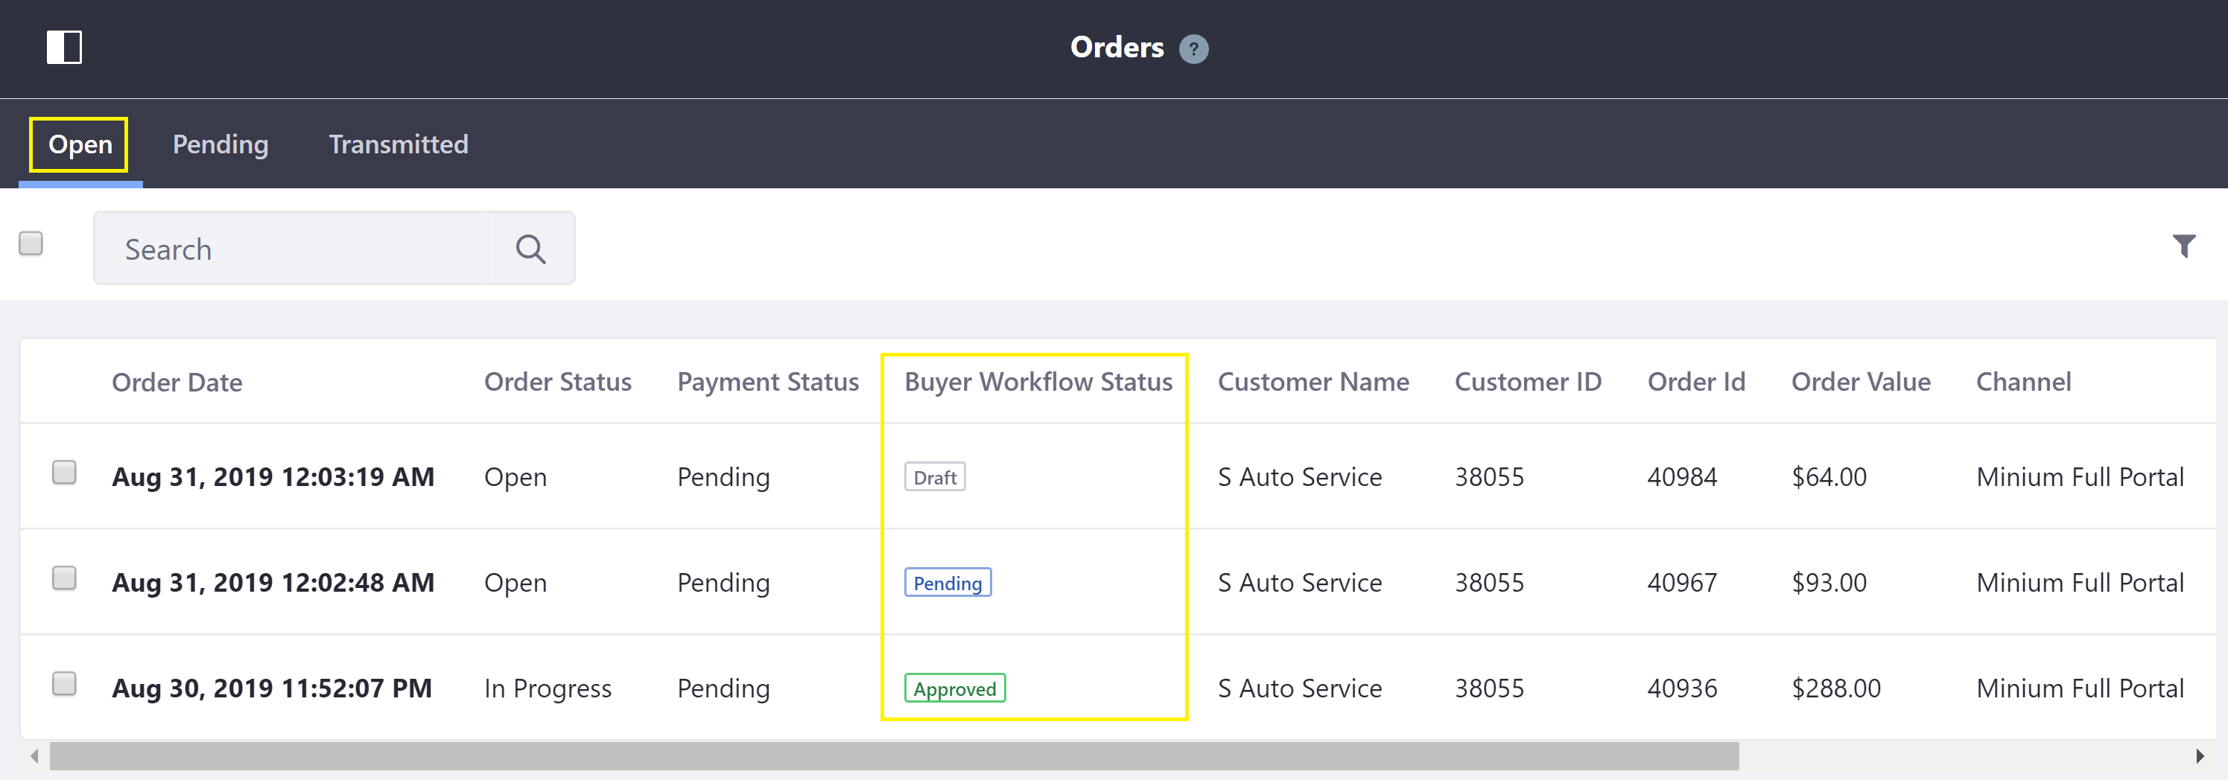This screenshot has height=780, width=2228.
Task: Select Order Id 40984 cell
Action: [1682, 477]
